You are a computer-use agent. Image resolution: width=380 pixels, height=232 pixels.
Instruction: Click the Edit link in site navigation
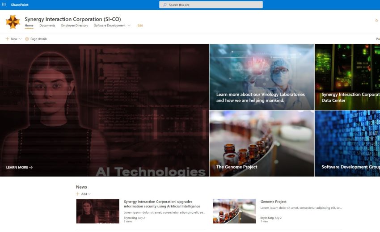[x=140, y=25]
